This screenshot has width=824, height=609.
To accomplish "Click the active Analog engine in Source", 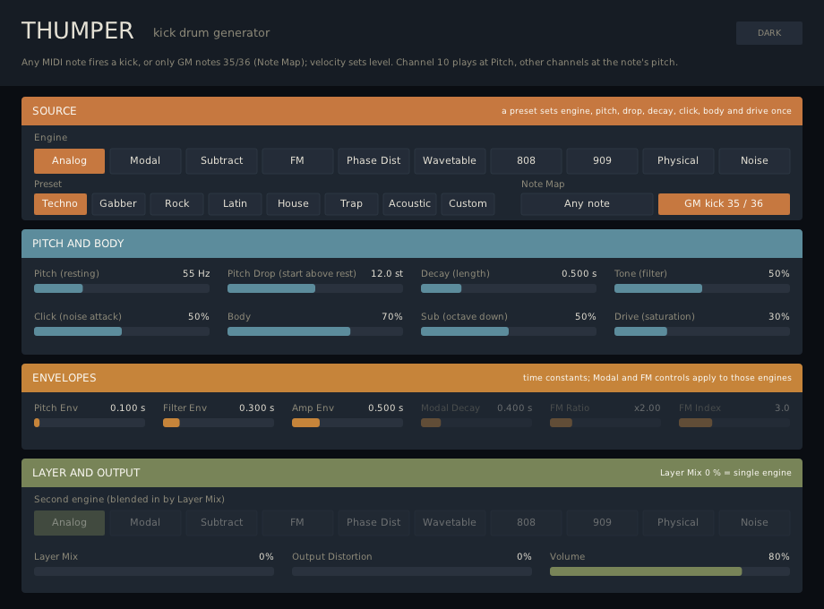I will (x=69, y=161).
